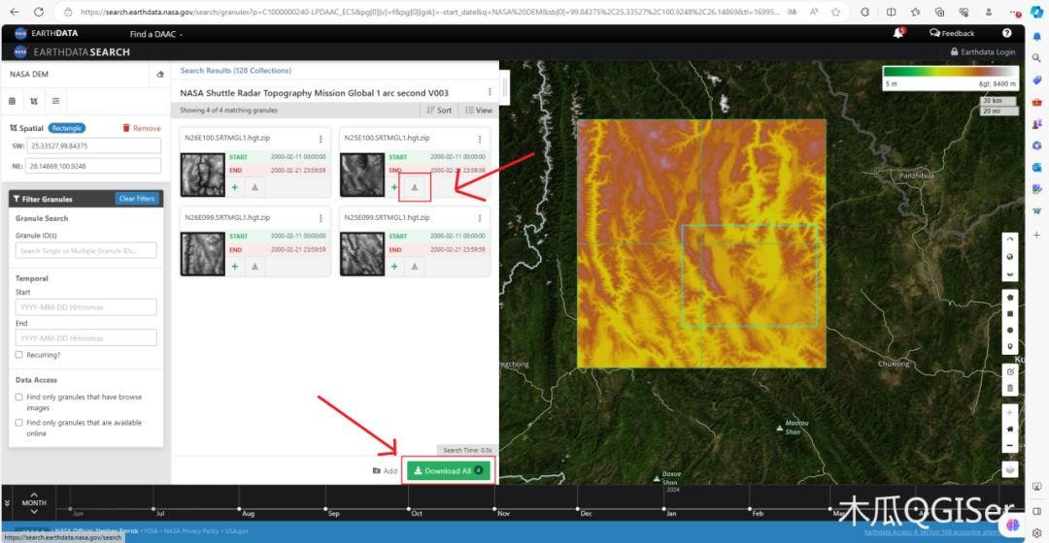Image resolution: width=1049 pixels, height=543 pixels.
Task: Click the N26E099 granule thumbnail
Action: [x=203, y=254]
